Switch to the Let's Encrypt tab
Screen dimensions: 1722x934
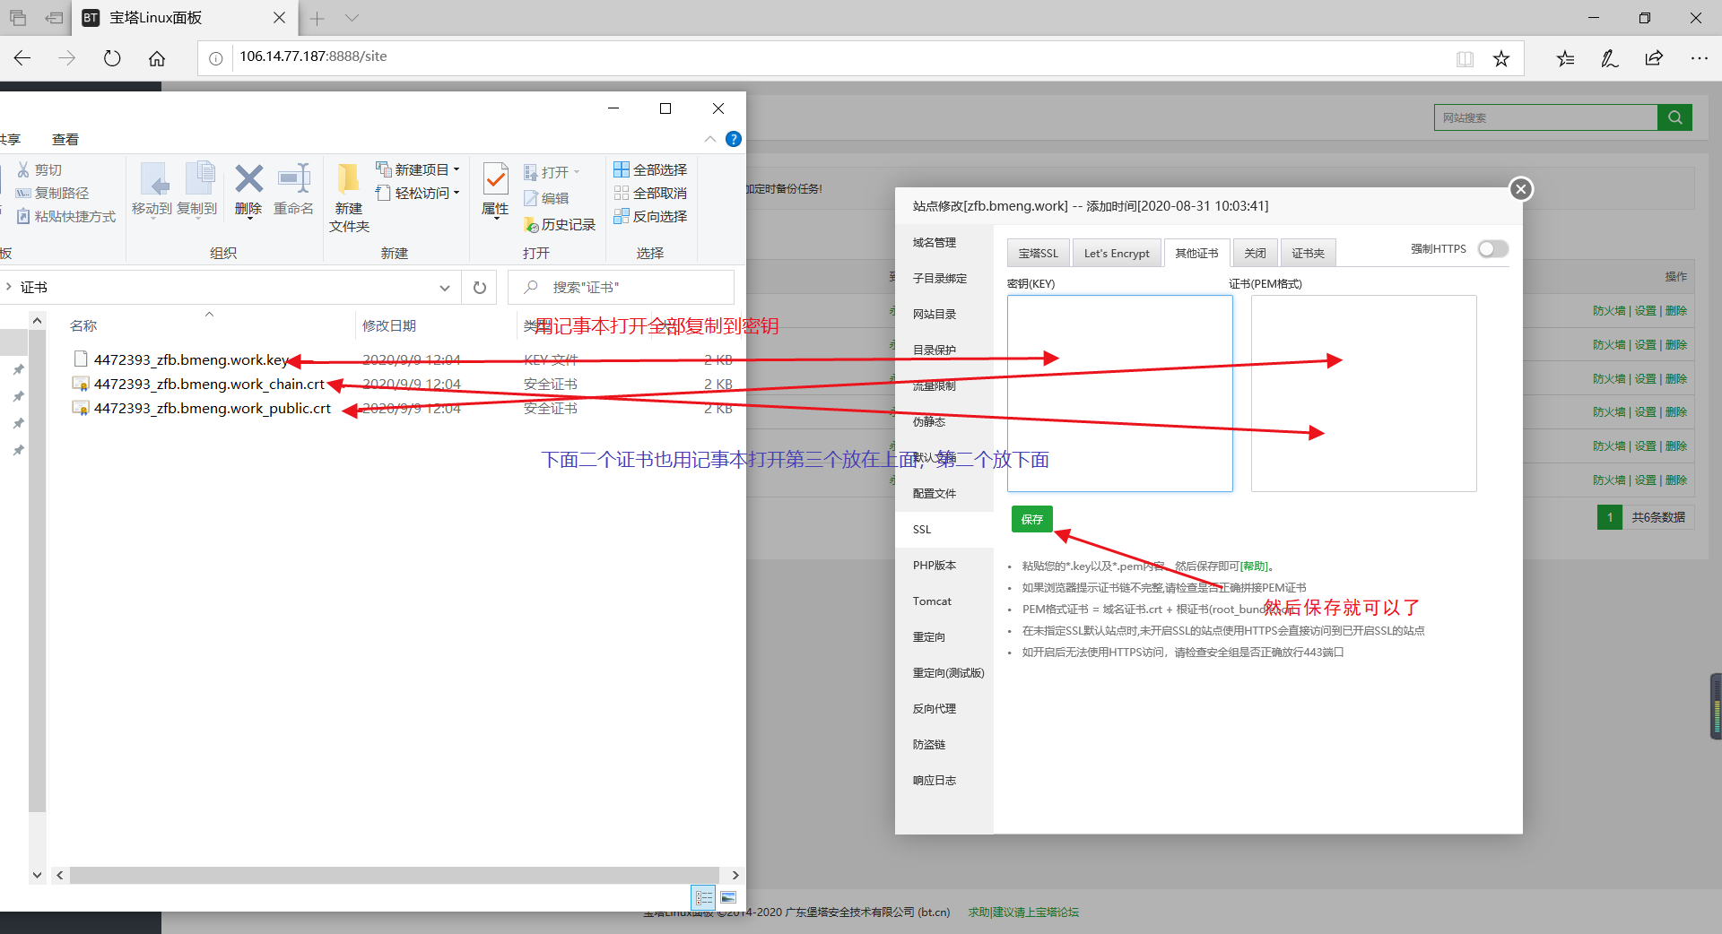tap(1117, 254)
